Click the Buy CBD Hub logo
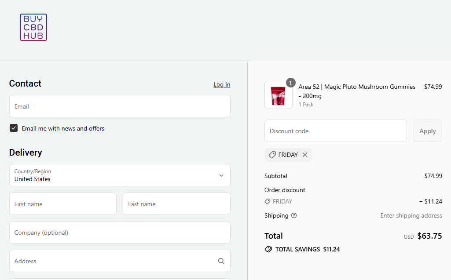 [33, 27]
